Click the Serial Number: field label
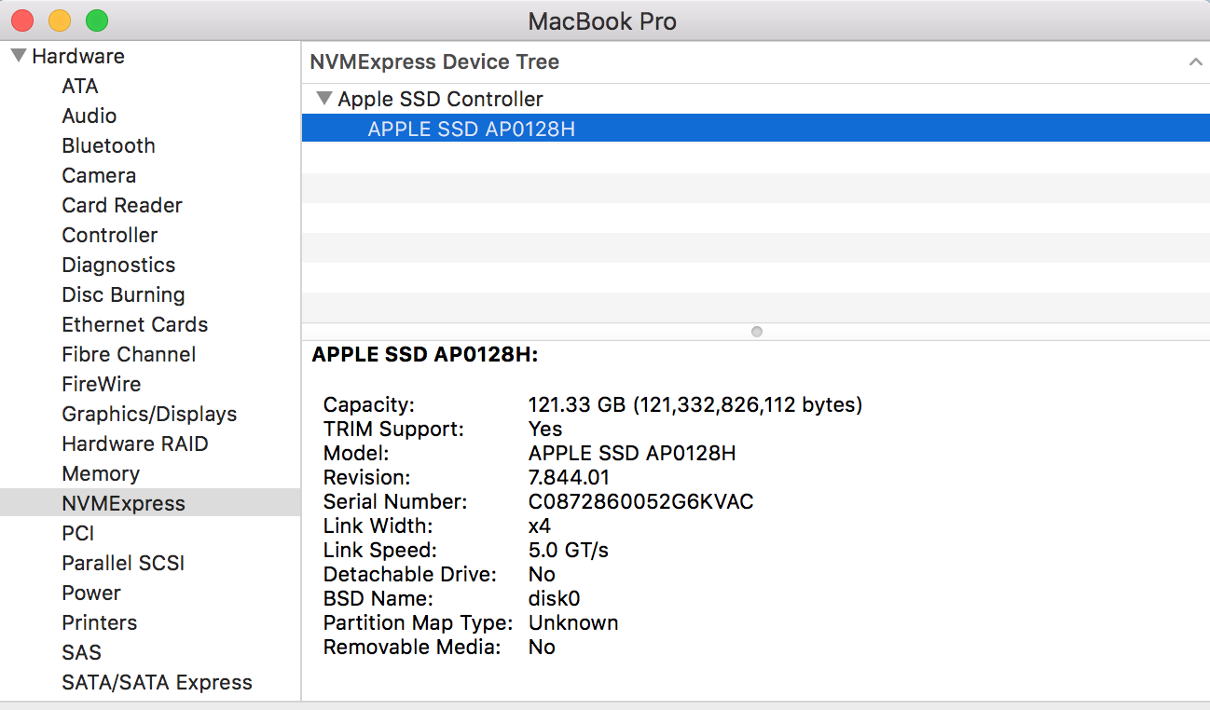This screenshot has width=1210, height=710. [395, 501]
